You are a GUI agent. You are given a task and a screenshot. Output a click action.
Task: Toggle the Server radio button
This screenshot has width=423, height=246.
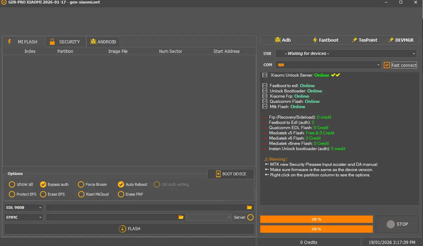tap(250, 217)
